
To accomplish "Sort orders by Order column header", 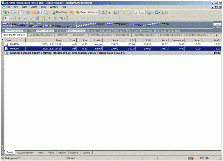I will (15, 40).
